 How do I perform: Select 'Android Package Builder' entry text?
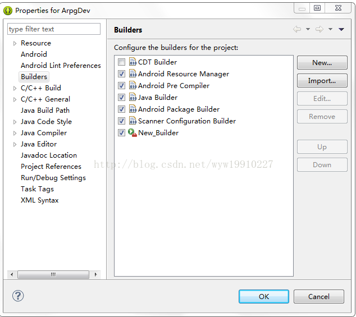click(x=179, y=109)
